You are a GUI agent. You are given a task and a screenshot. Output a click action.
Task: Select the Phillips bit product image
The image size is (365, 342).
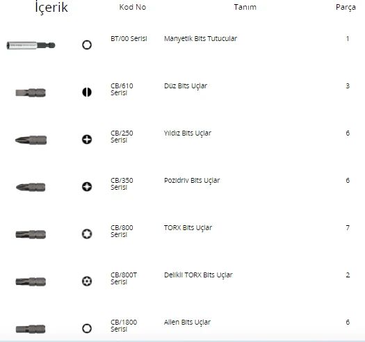31,140
